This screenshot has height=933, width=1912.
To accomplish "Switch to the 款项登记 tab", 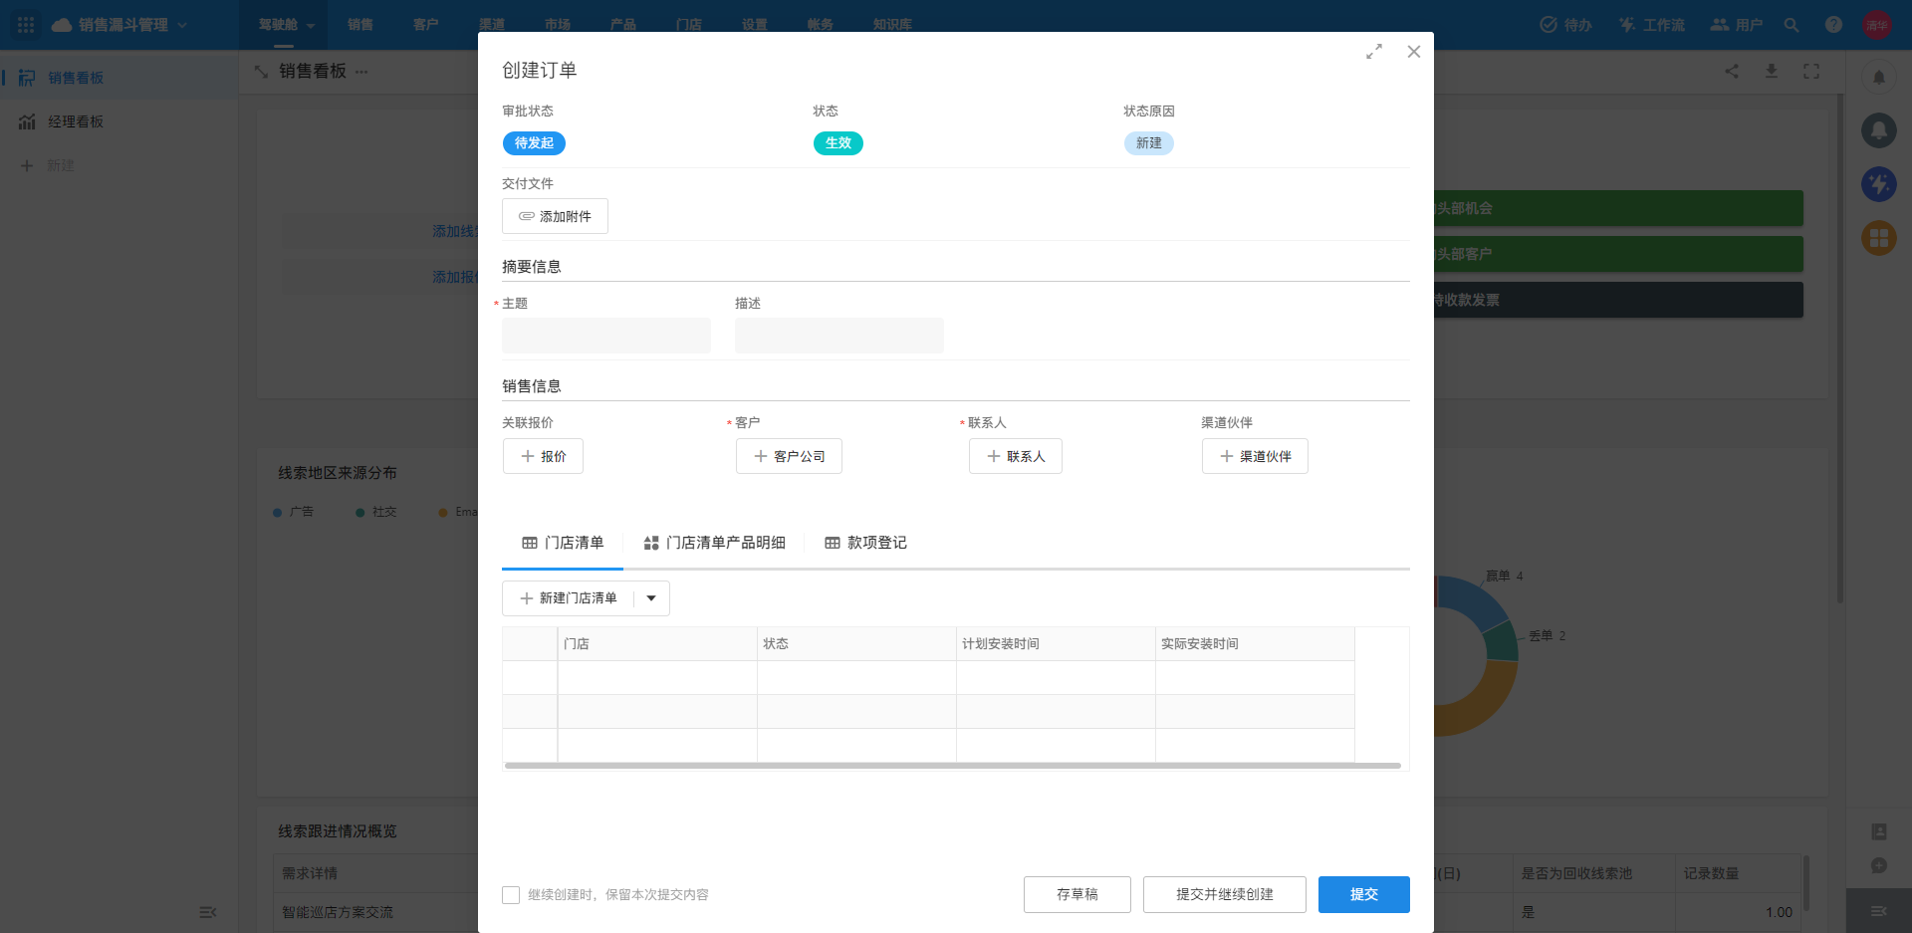I will coord(865,543).
